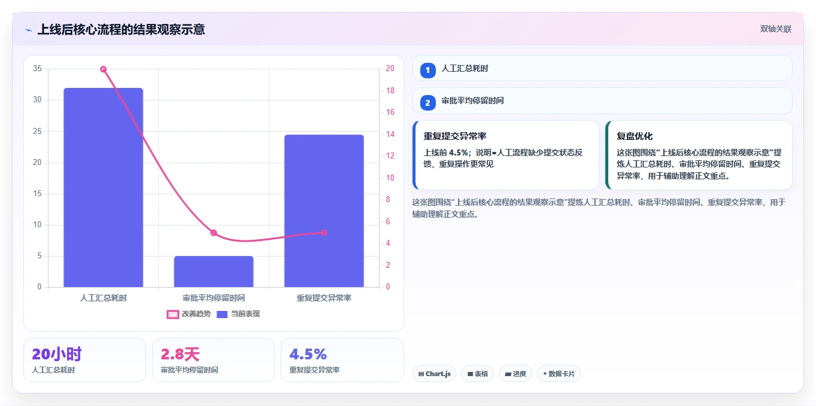
Task: Click the right axis value 20
Action: 390,69
